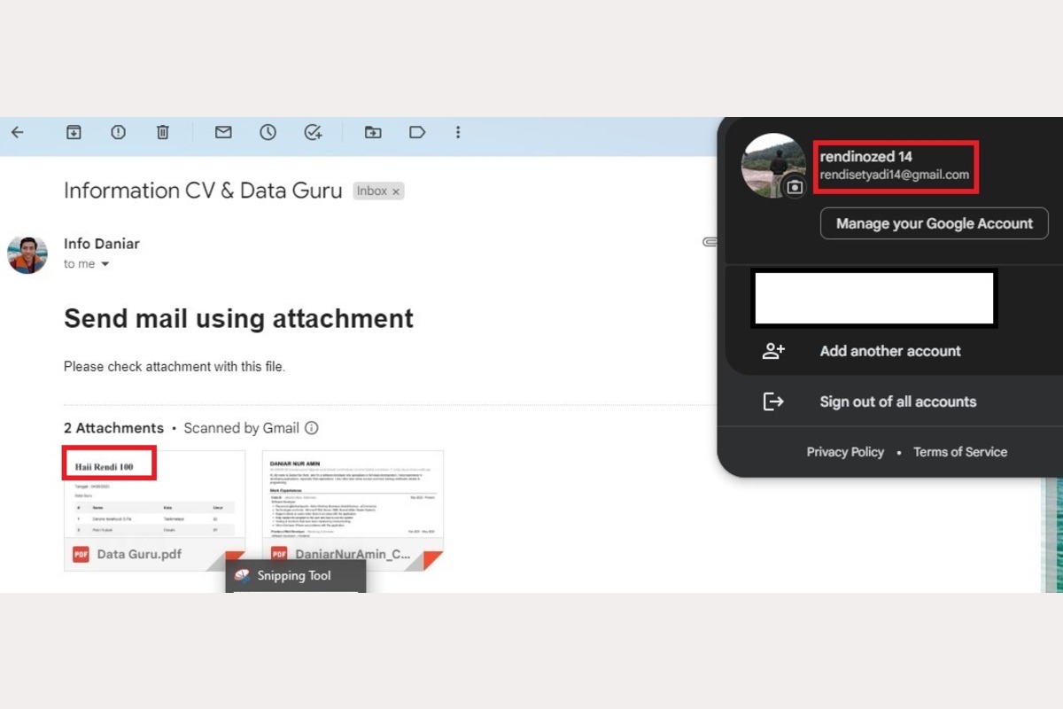Archive this email with the archive icon
The image size is (1063, 709).
74,132
